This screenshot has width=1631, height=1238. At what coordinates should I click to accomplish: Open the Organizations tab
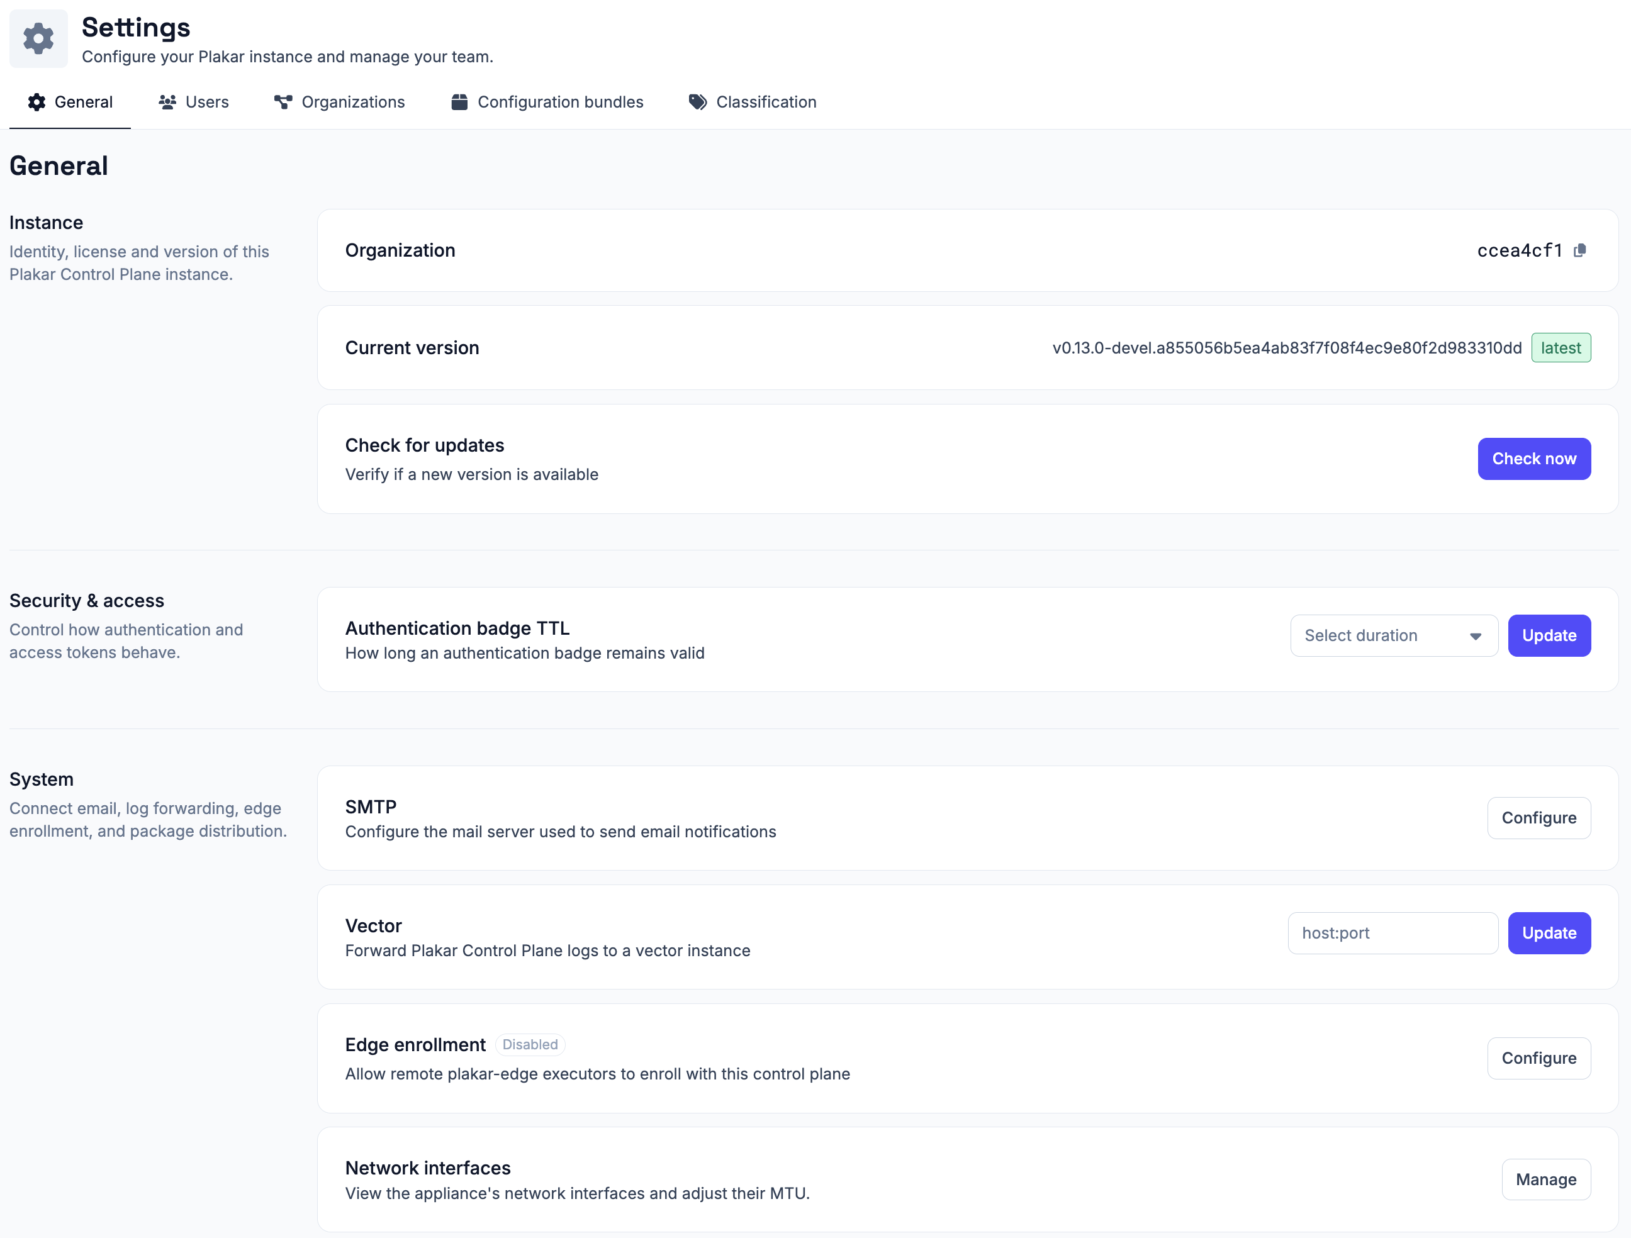[339, 102]
